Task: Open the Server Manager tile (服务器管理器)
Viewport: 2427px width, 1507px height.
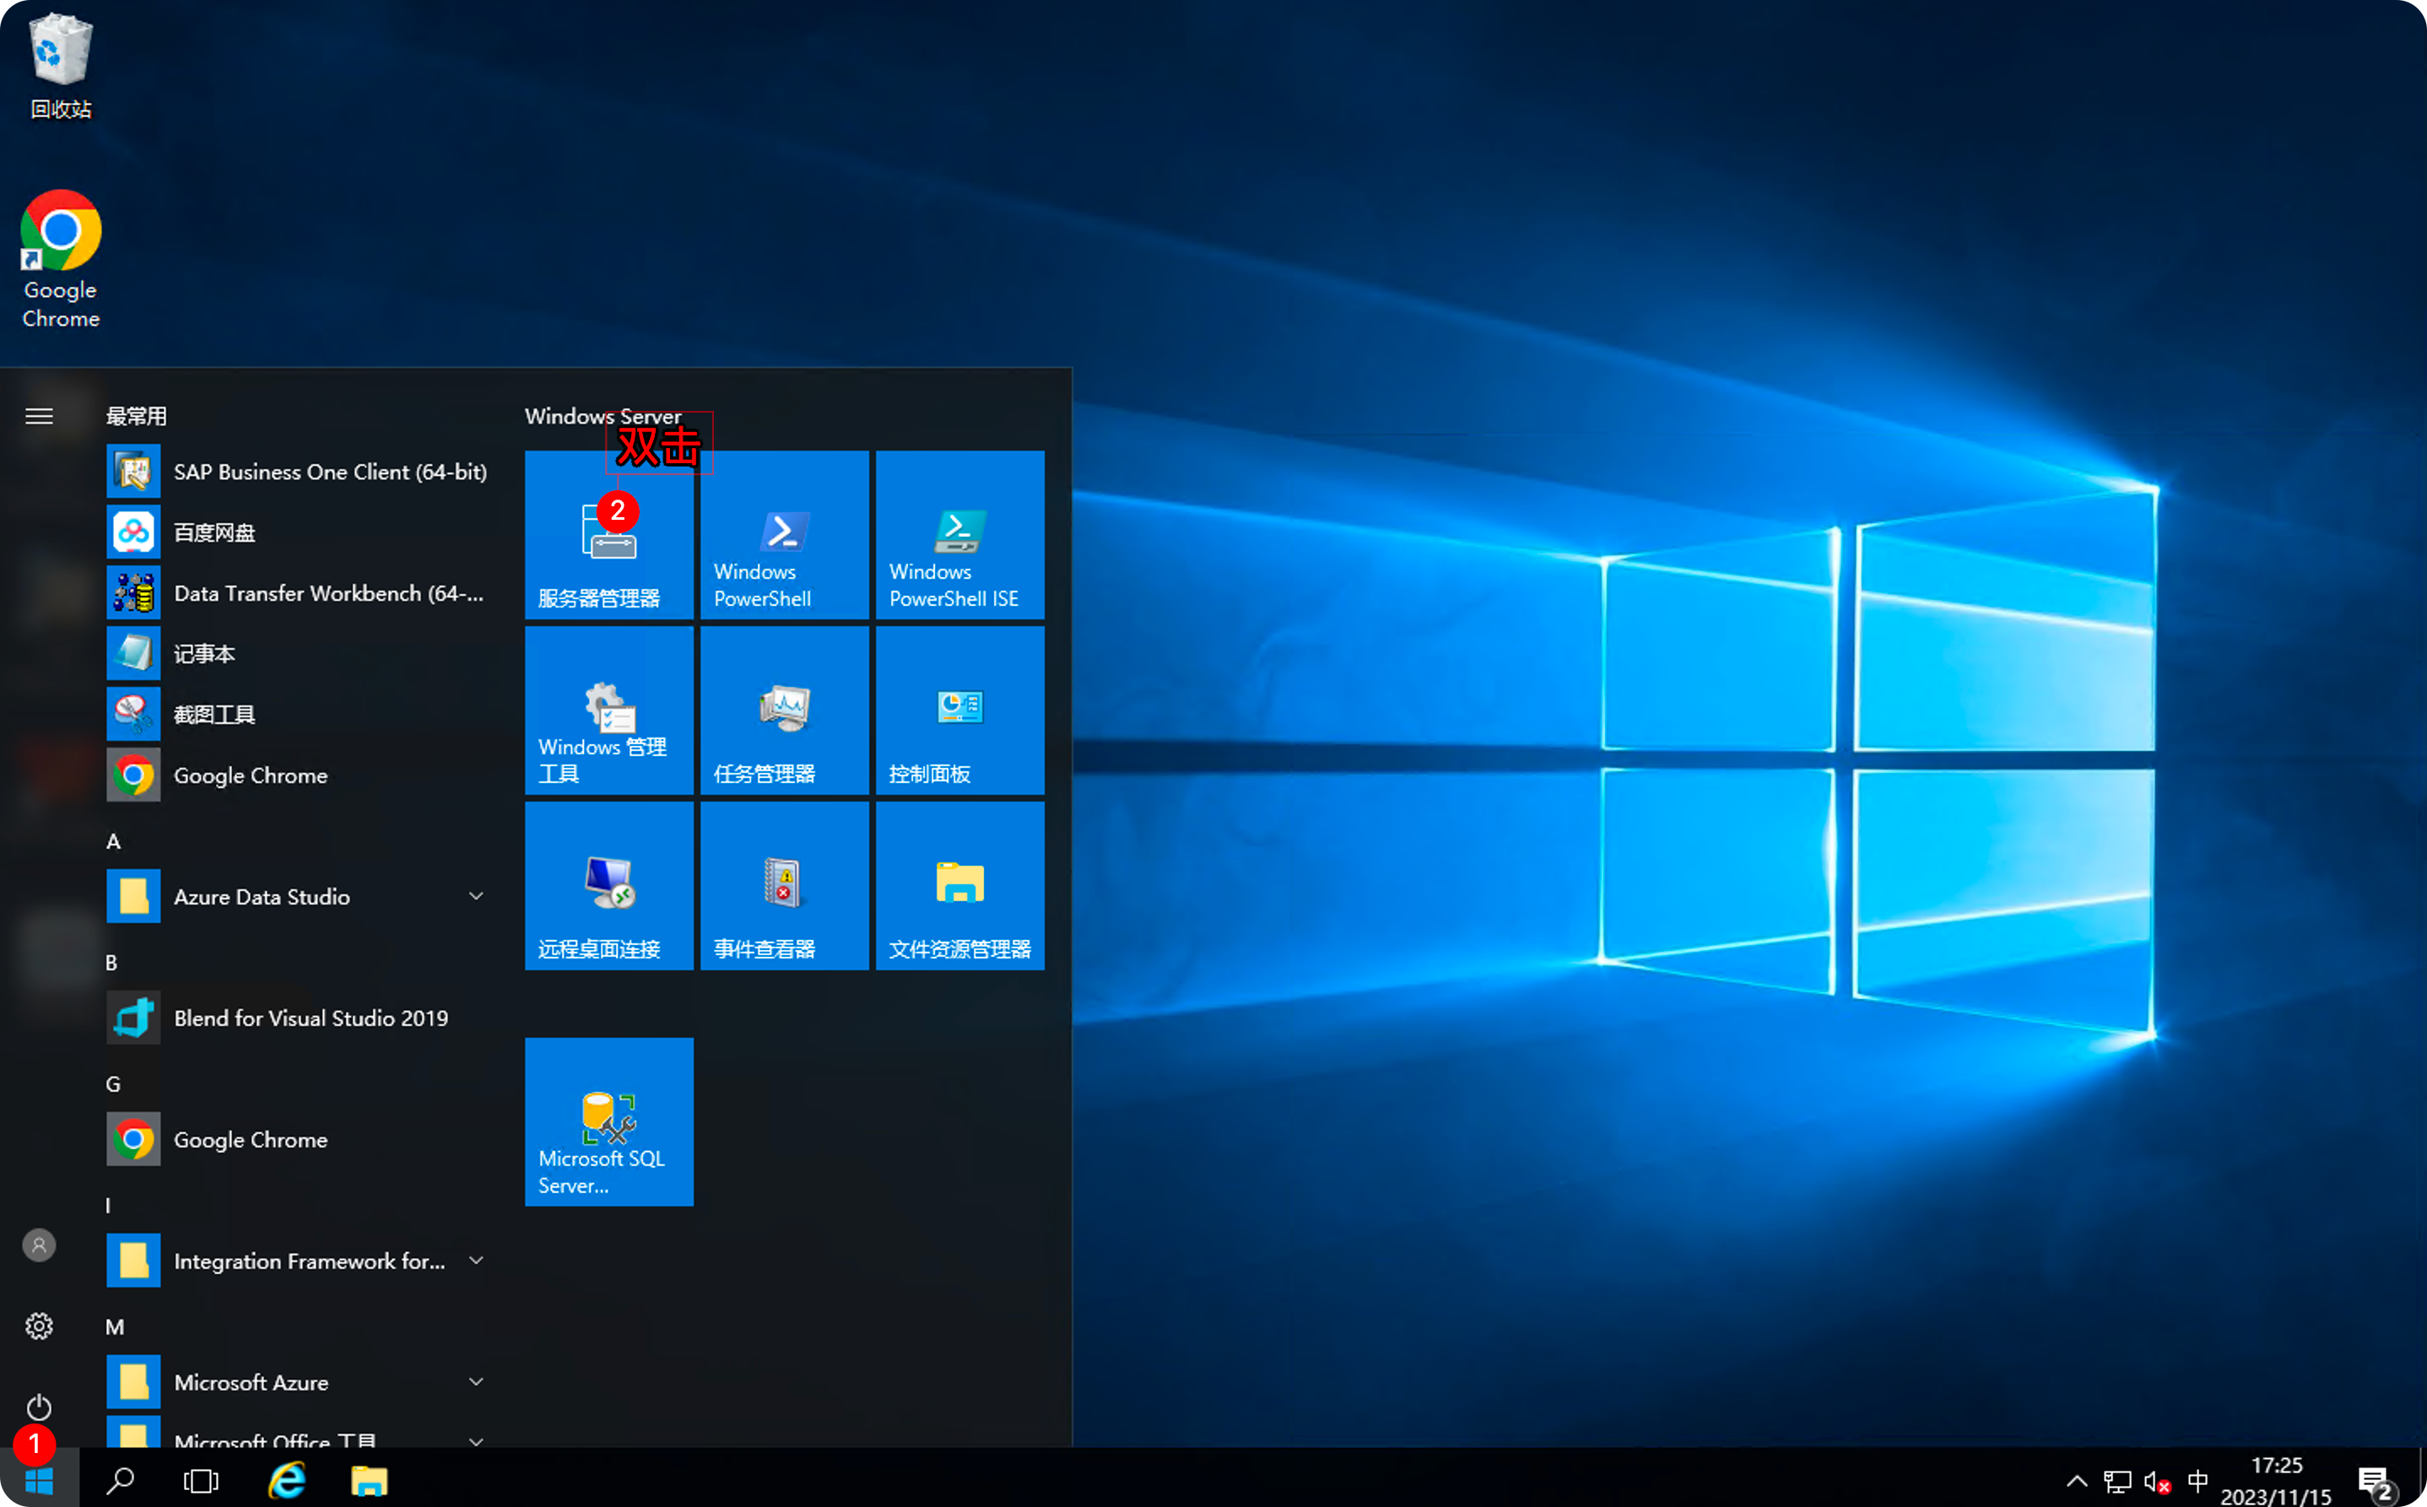Action: click(609, 535)
